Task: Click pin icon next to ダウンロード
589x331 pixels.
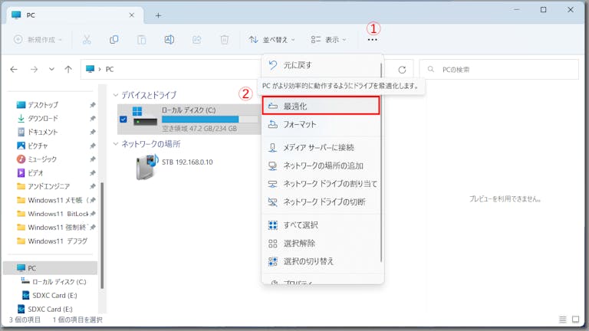Action: pyautogui.click(x=92, y=119)
